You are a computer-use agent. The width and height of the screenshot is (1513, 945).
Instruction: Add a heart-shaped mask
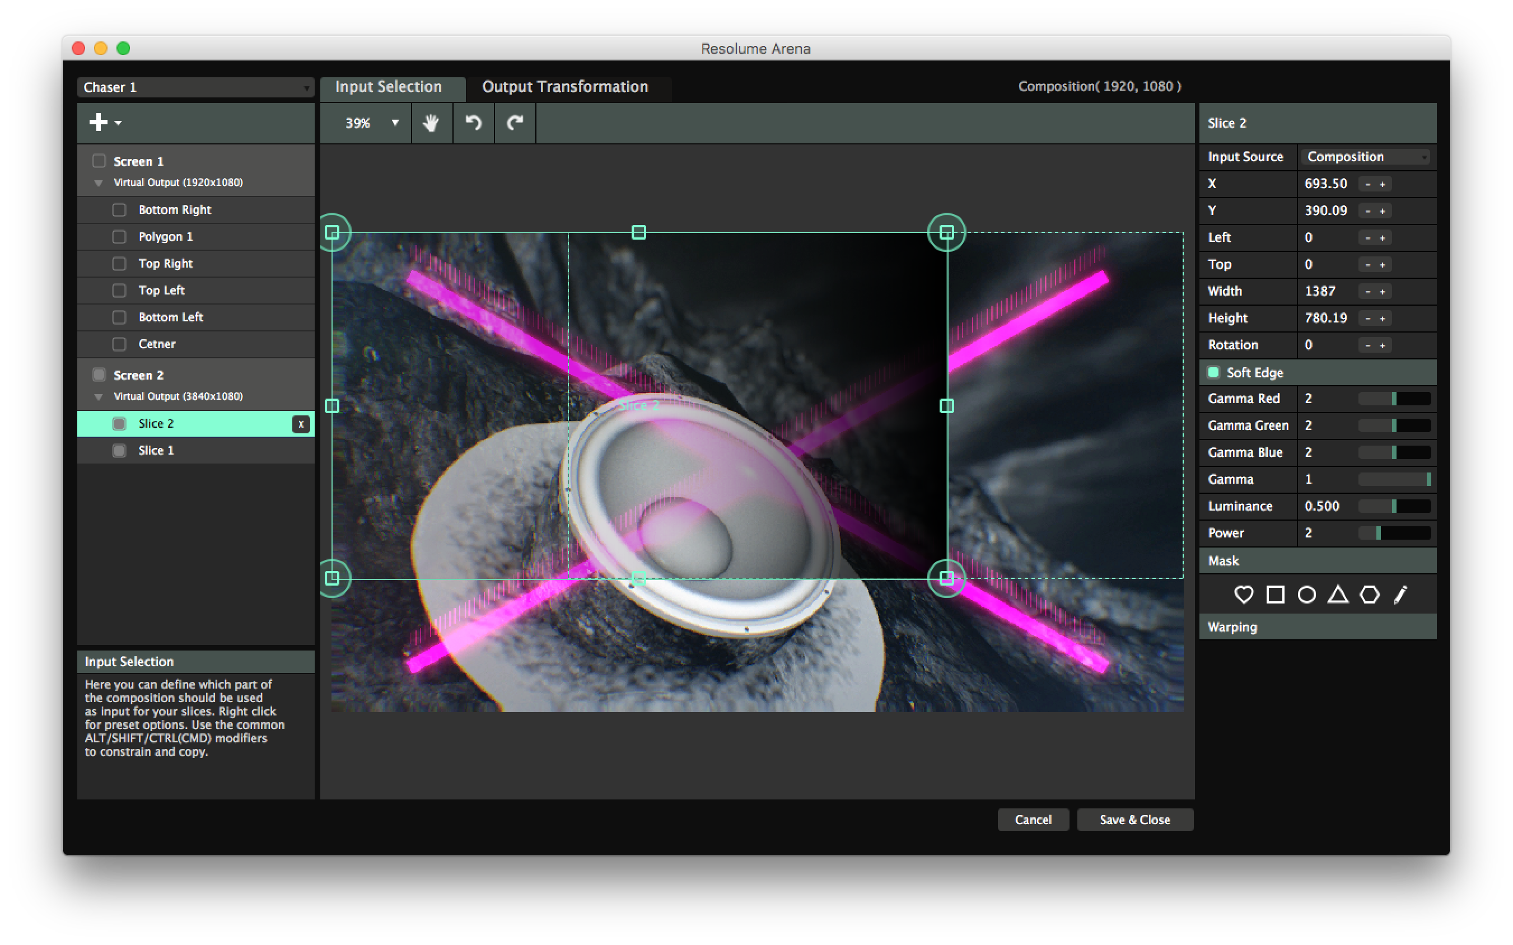[x=1244, y=595]
